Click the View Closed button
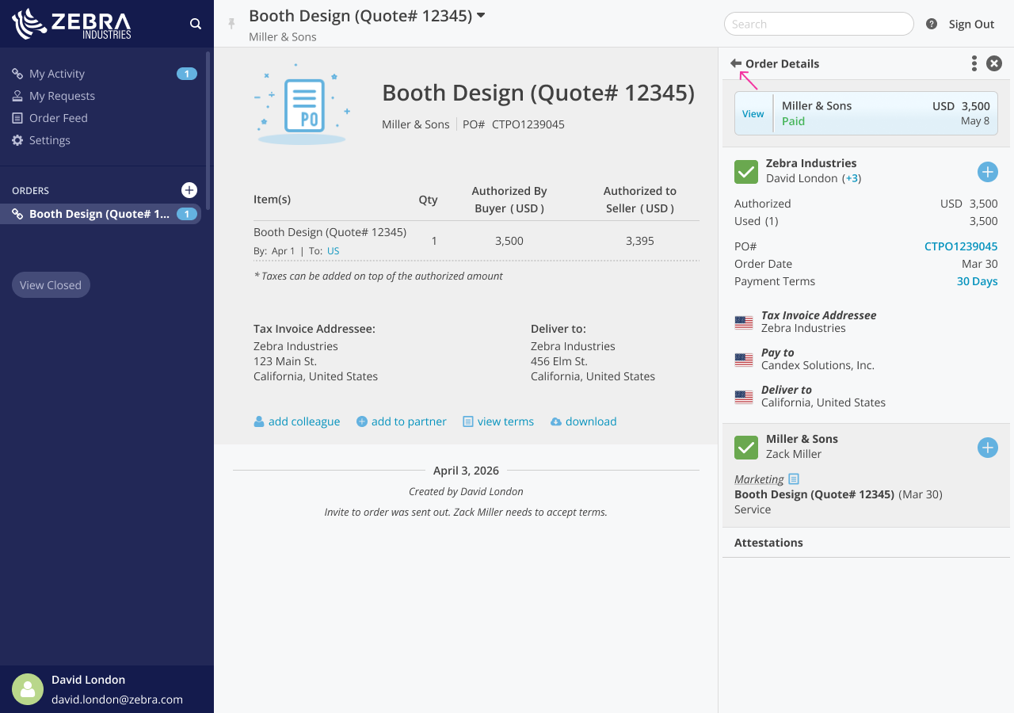This screenshot has height=713, width=1014. click(51, 285)
